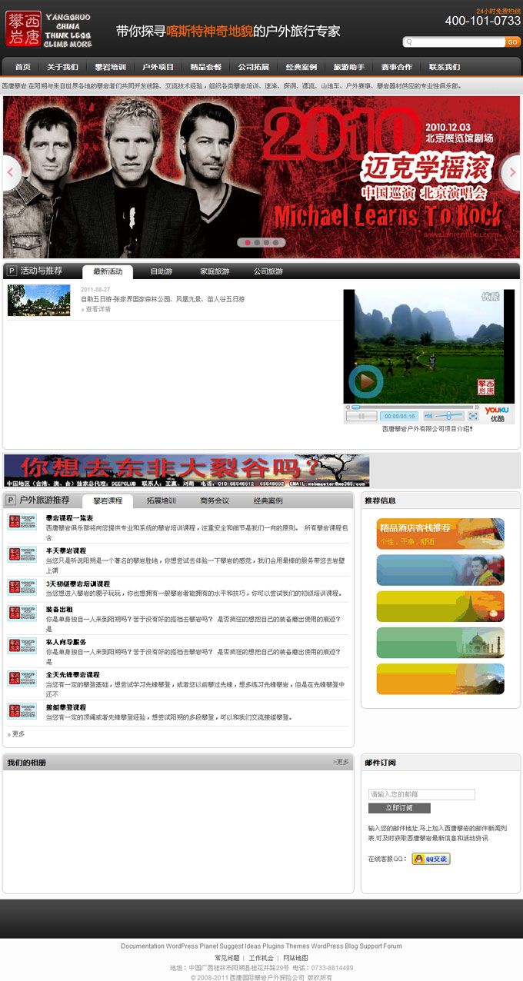This screenshot has width=523, height=981.
Task: Select the third banner pagination dot
Action: pos(266,242)
